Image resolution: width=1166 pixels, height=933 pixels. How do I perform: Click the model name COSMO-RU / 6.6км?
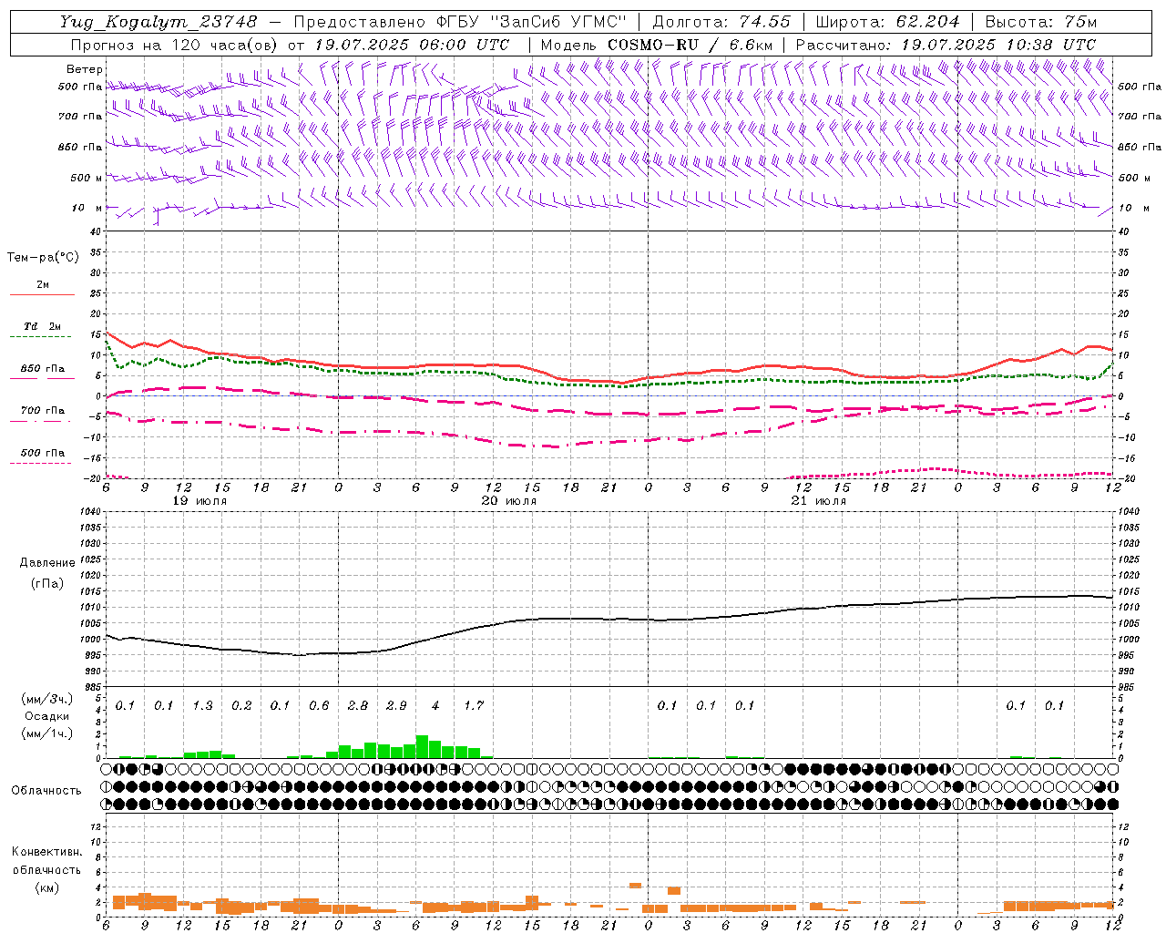pyautogui.click(x=690, y=45)
